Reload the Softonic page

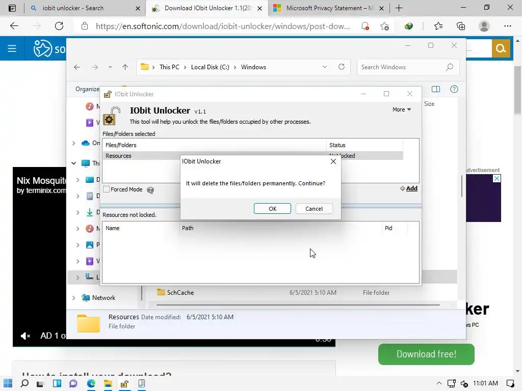pyautogui.click(x=59, y=26)
